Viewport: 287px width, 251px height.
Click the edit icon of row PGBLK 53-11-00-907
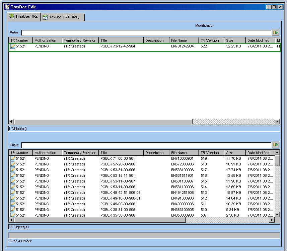point(13,181)
